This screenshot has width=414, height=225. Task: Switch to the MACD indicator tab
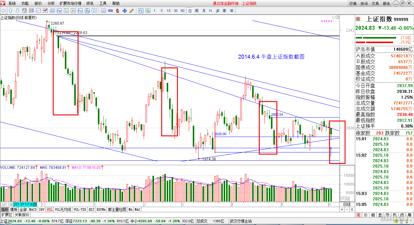(x=33, y=210)
